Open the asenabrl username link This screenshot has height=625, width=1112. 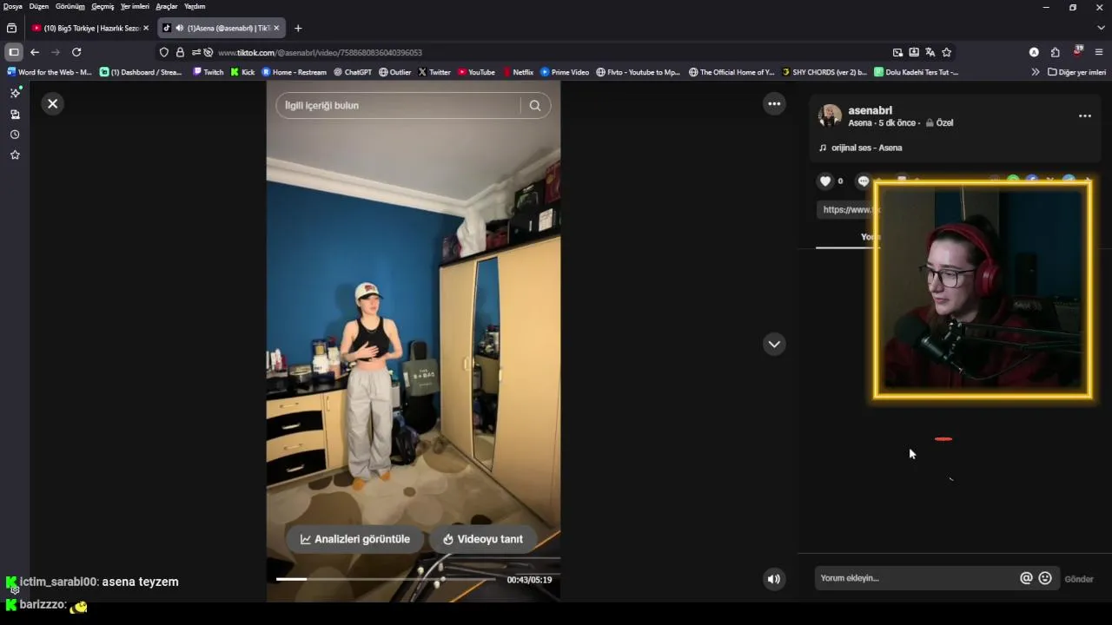(870, 110)
